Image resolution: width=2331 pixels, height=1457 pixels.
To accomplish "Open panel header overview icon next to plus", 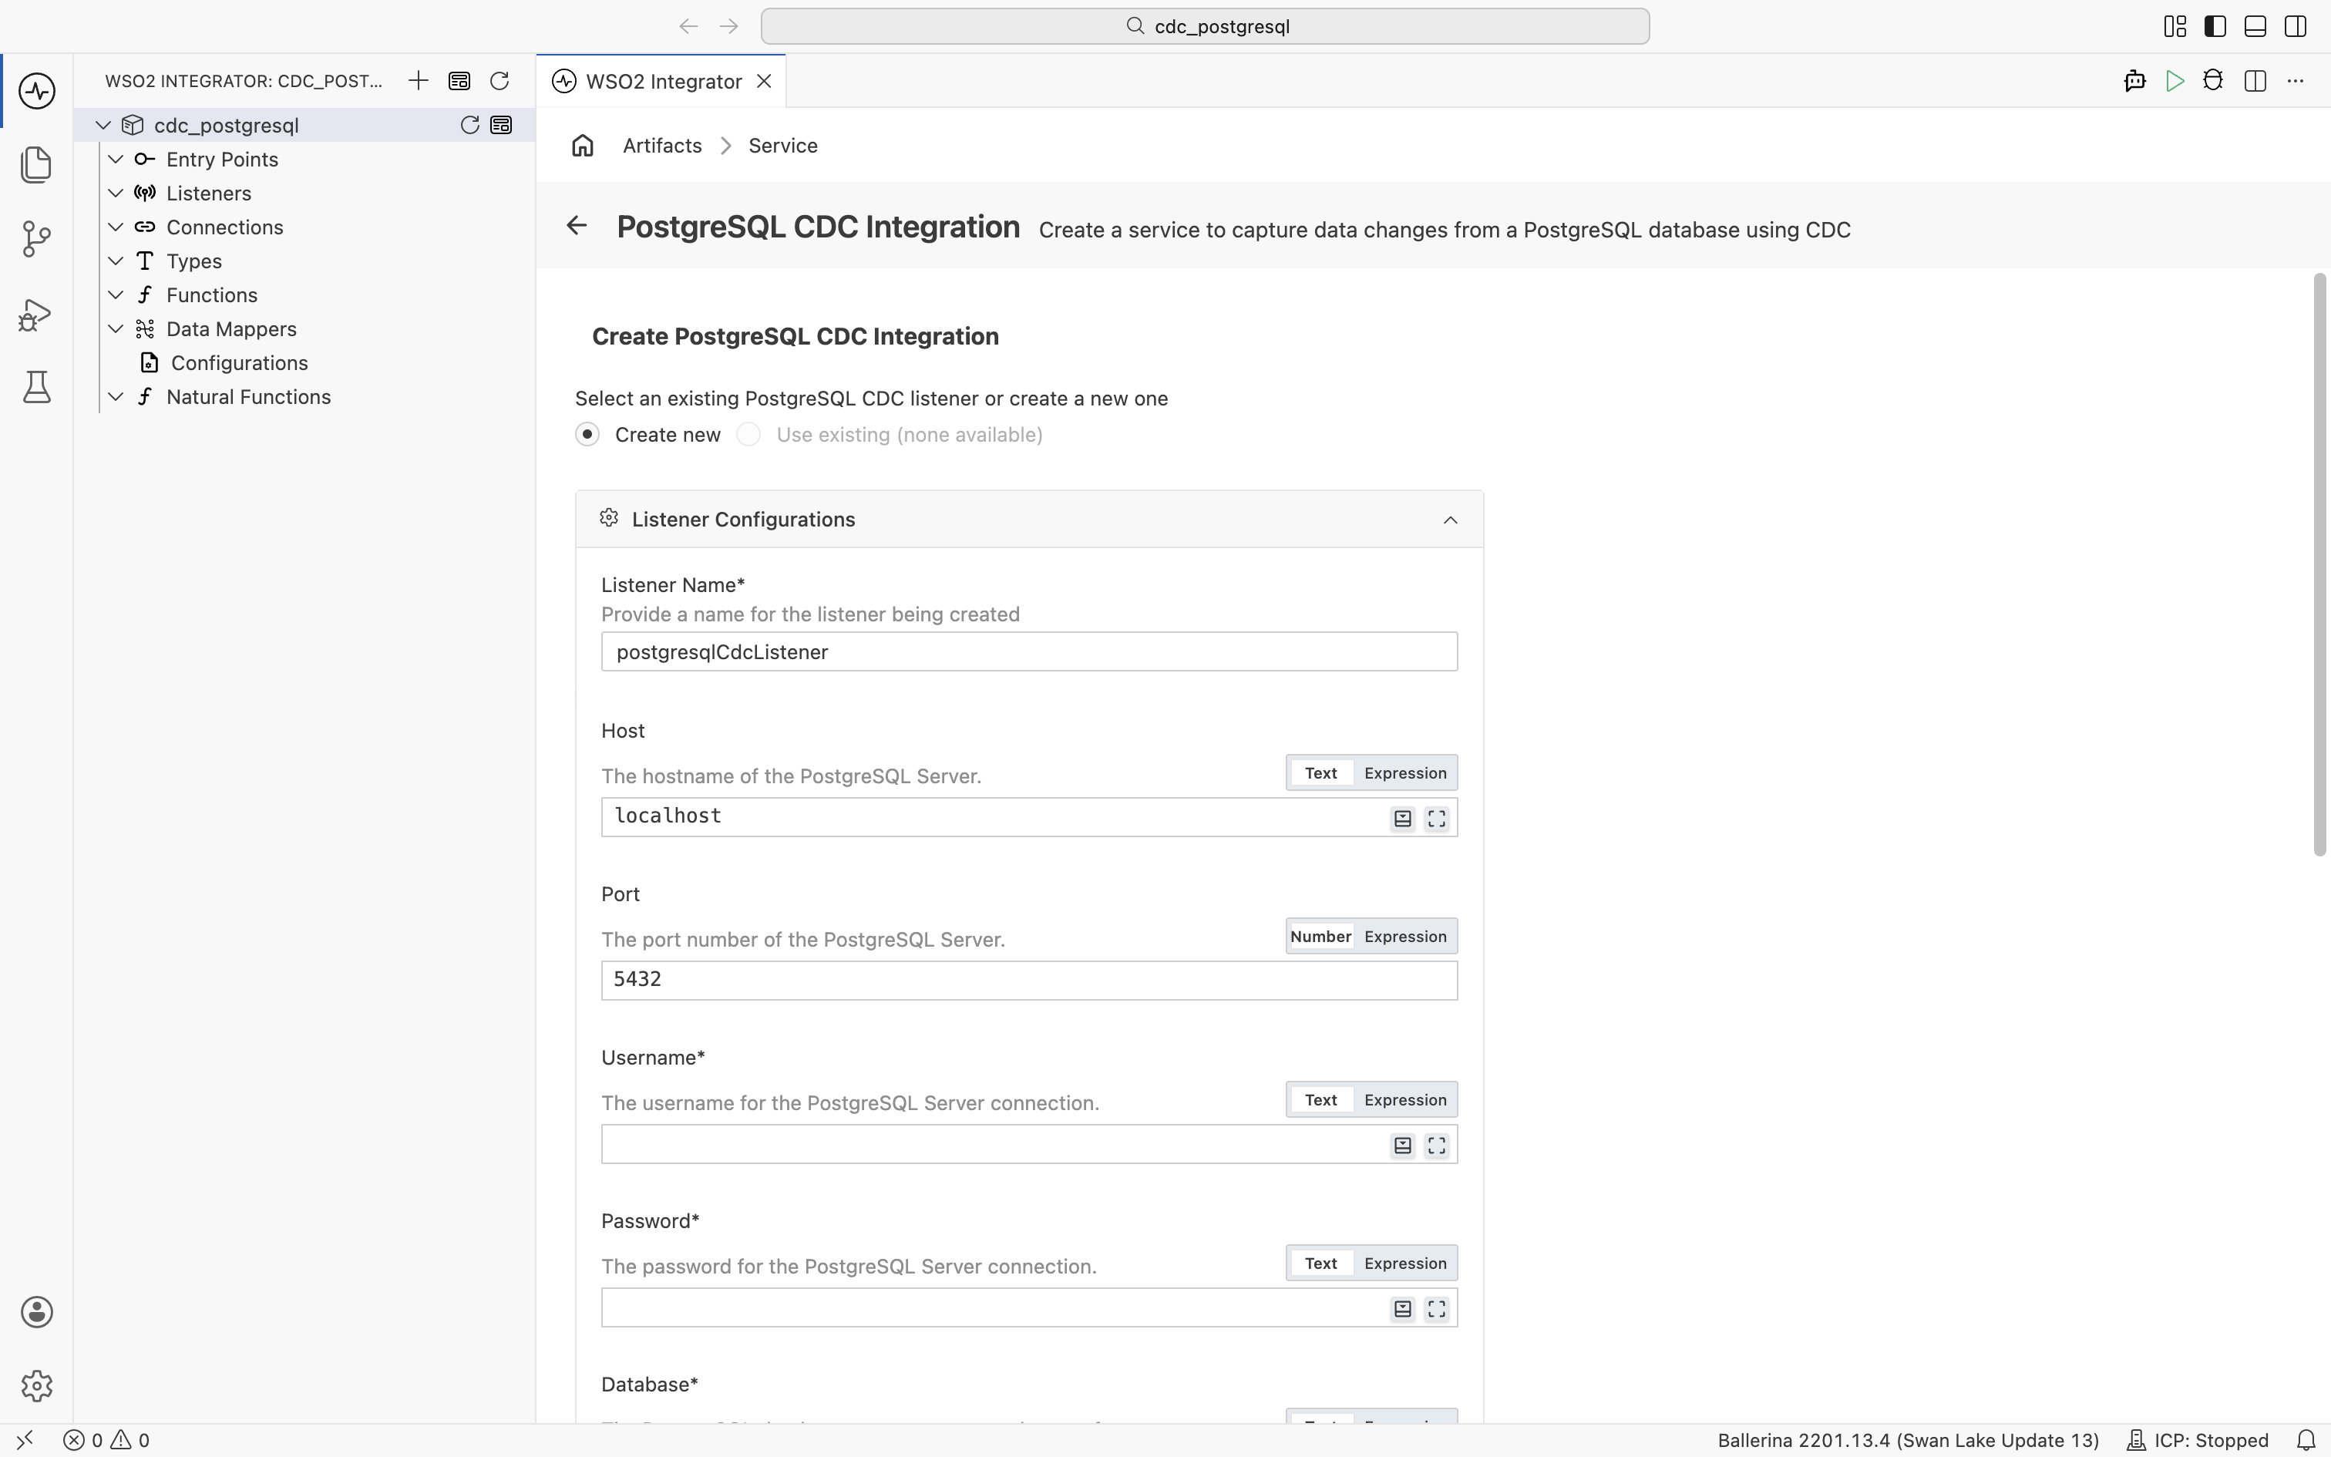I will (459, 81).
